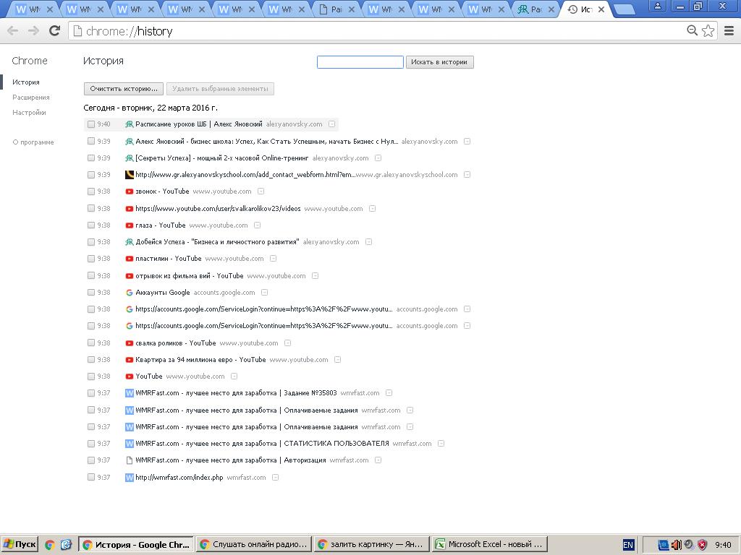Close the current History tab
This screenshot has width=741, height=555.
(601, 9)
